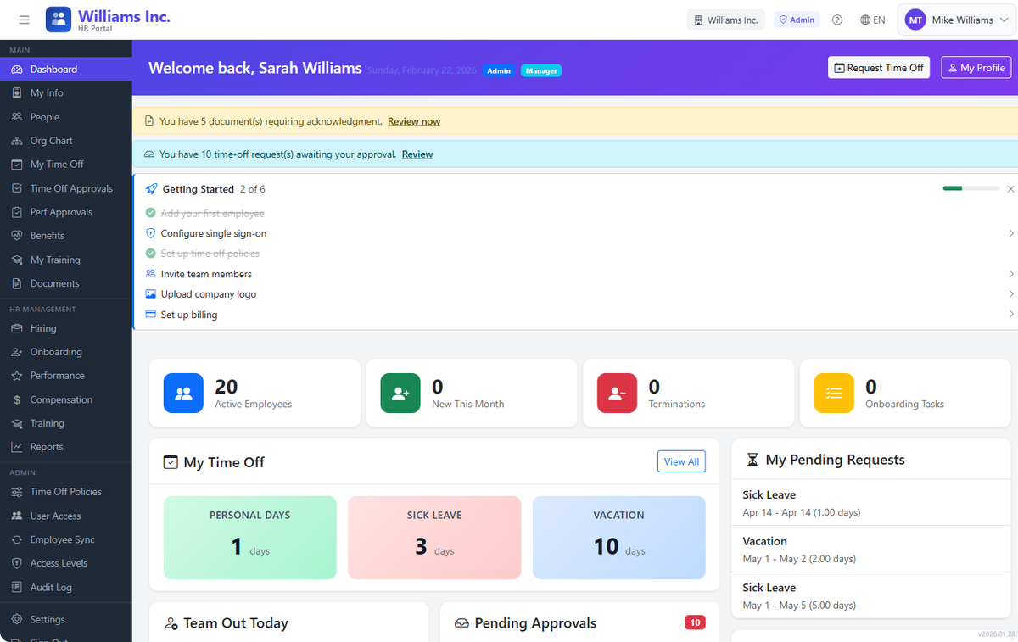The width and height of the screenshot is (1018, 642).
Task: Click the Request Time Off button
Action: [879, 68]
